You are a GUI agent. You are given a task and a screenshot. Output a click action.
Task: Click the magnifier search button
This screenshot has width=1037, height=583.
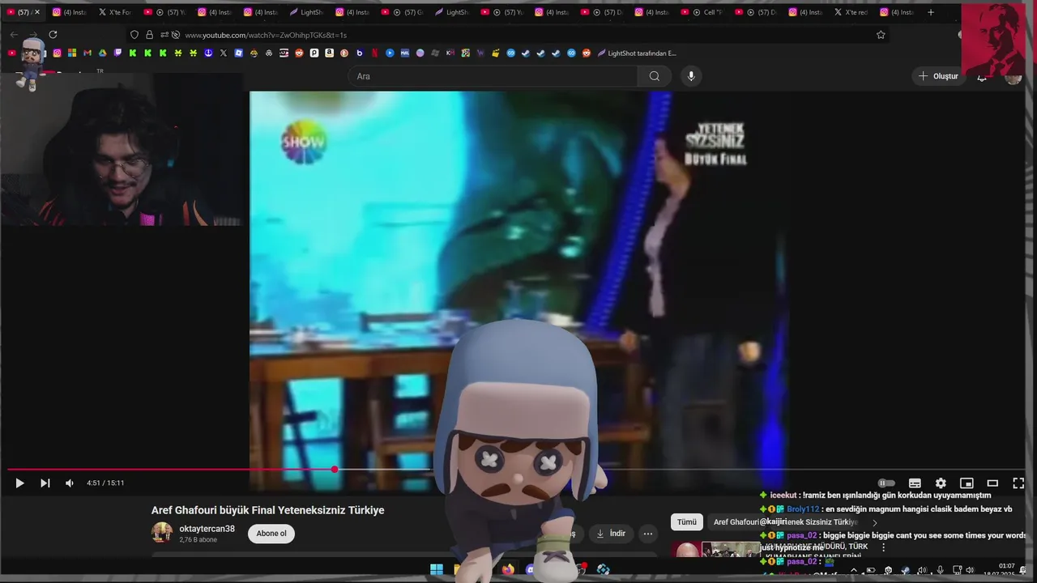(654, 76)
